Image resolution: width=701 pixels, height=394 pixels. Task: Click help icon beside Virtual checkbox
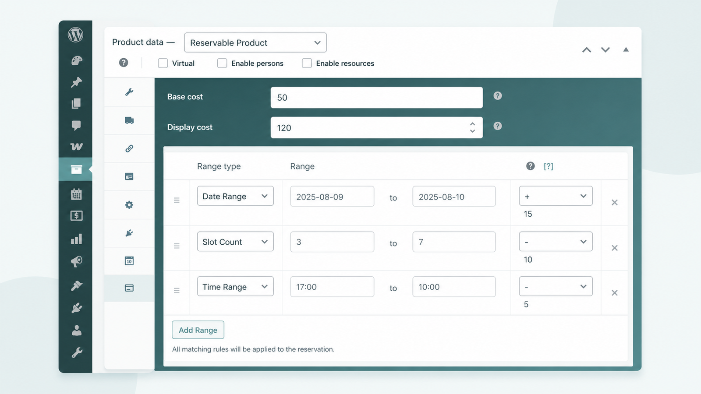(x=124, y=63)
